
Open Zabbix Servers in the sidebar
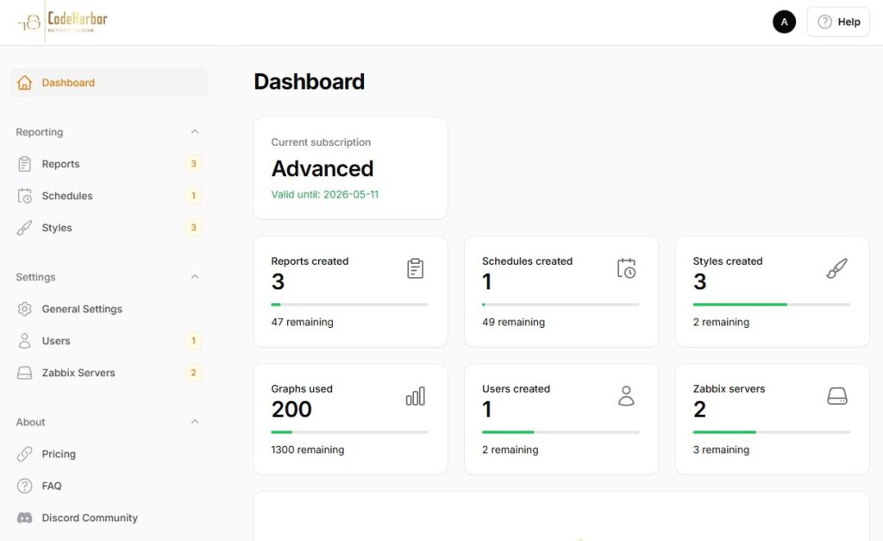(x=110, y=373)
